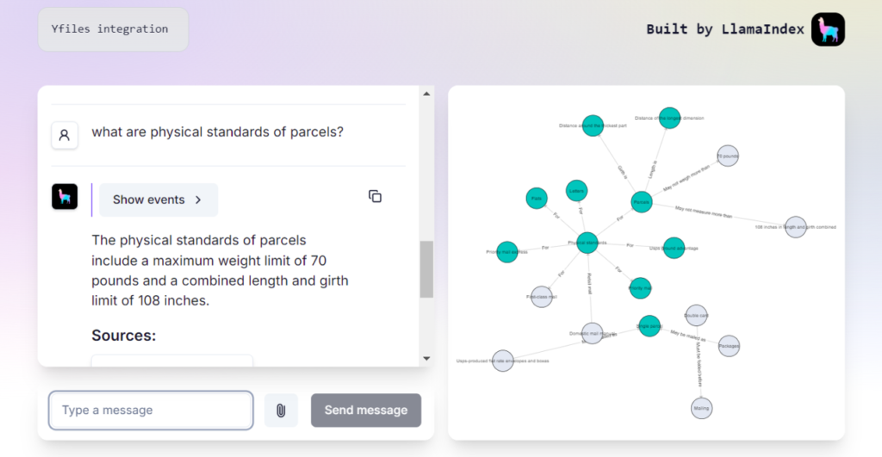
Task: Click the Letters node in the graph
Action: 577,190
